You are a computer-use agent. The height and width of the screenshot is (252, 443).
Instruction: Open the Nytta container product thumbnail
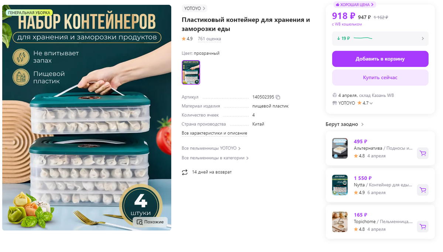coord(340,185)
